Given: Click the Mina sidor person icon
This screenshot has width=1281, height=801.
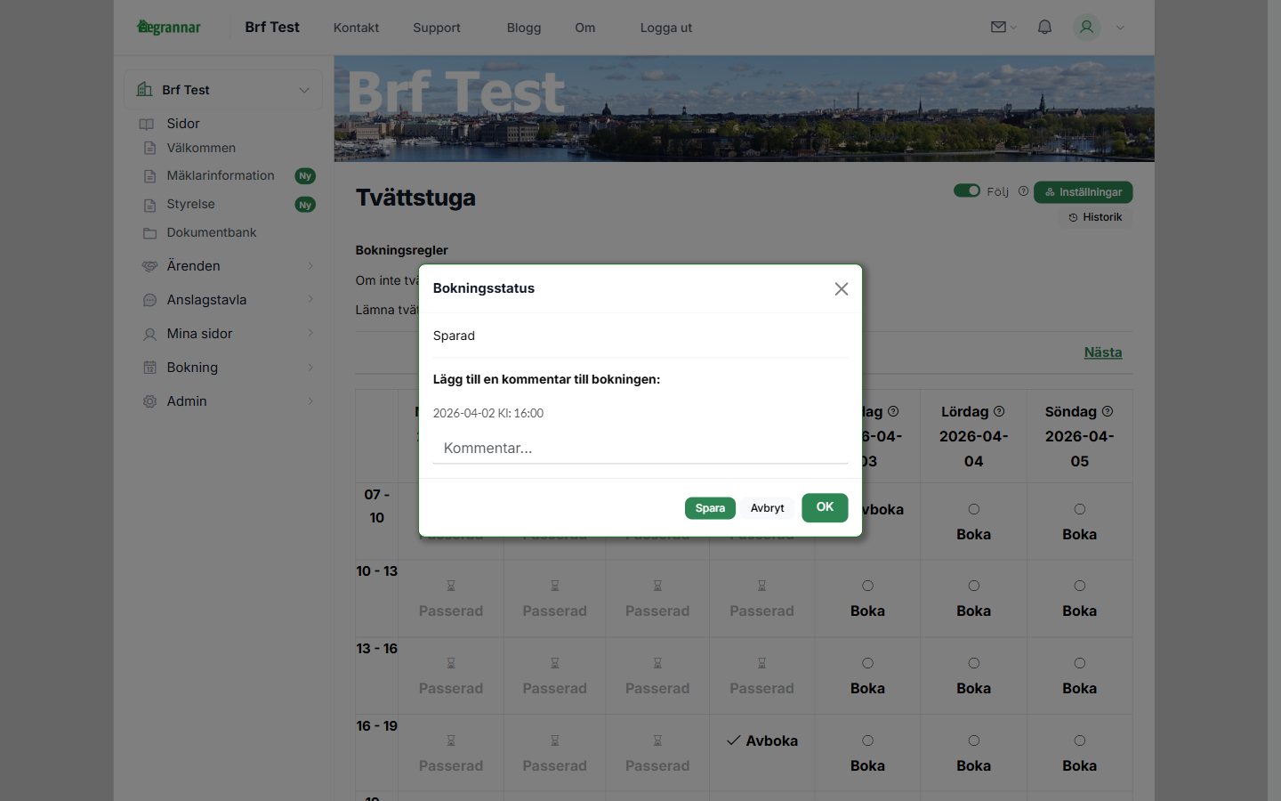Looking at the screenshot, I should 149,334.
